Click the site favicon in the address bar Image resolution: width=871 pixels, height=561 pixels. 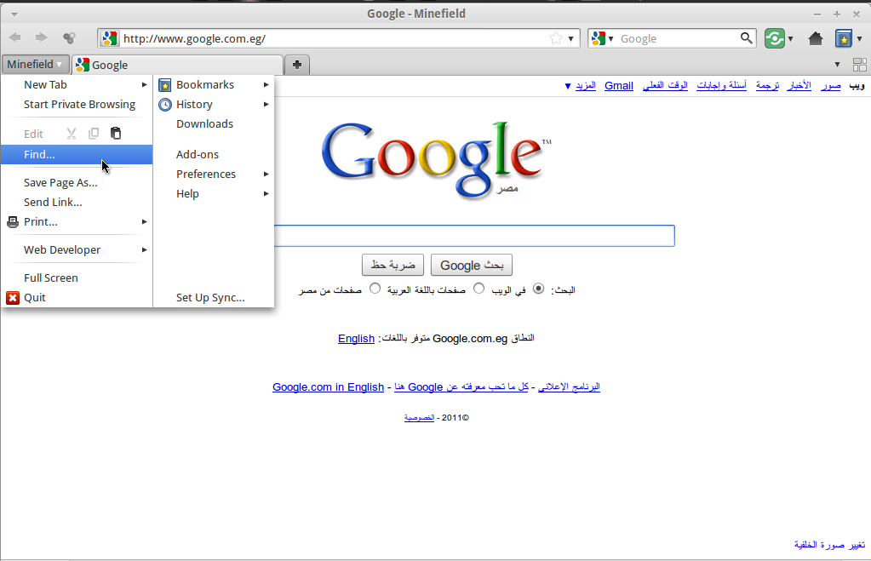coord(110,38)
